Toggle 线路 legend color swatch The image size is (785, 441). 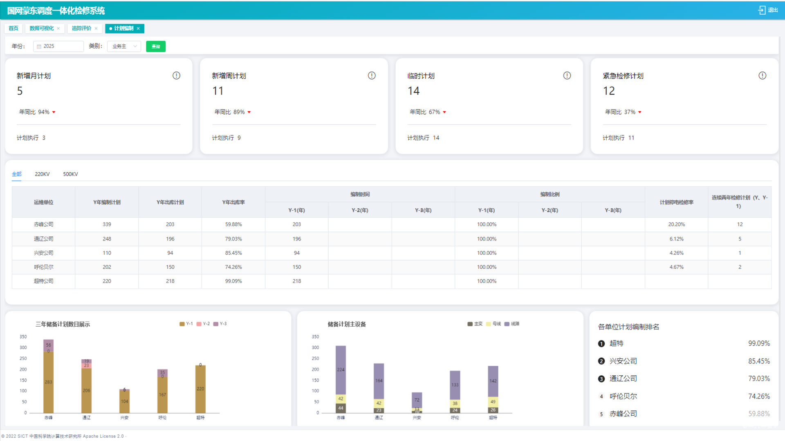507,324
